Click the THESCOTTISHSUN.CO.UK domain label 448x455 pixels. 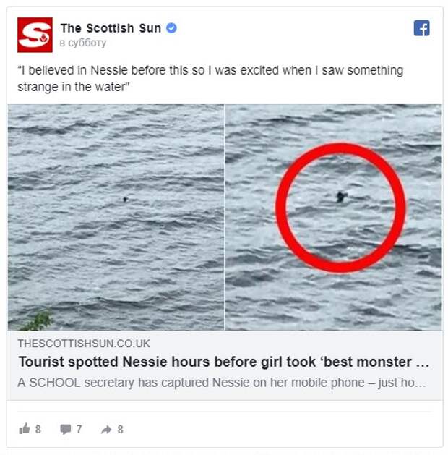pyautogui.click(x=84, y=344)
